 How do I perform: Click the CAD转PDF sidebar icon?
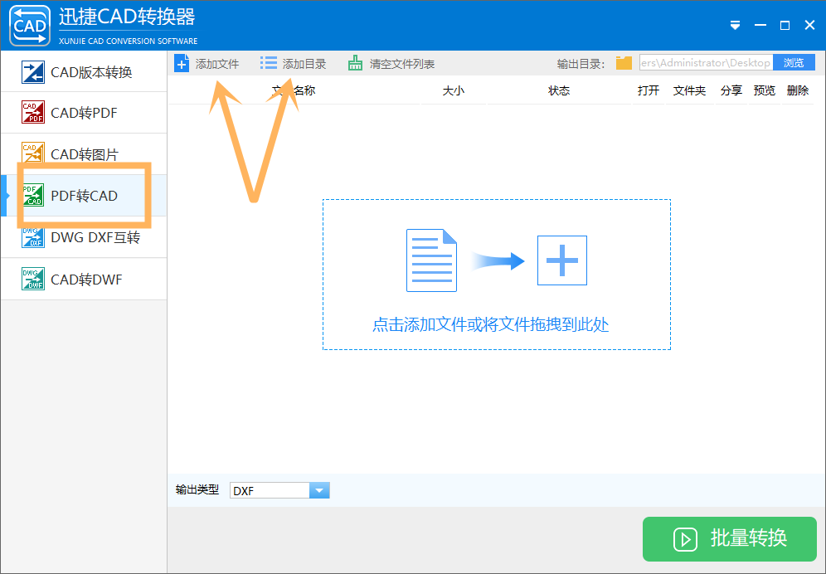[x=32, y=112]
